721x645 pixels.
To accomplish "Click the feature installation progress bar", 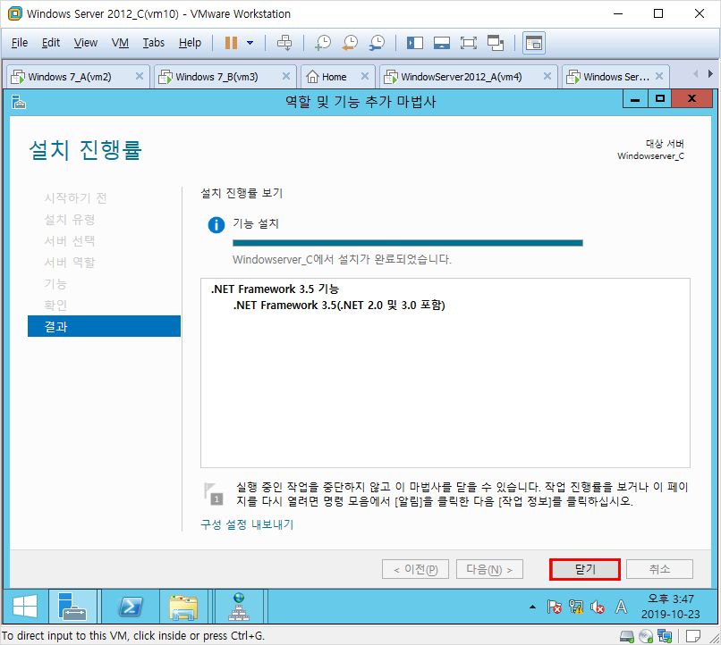I will (x=407, y=243).
